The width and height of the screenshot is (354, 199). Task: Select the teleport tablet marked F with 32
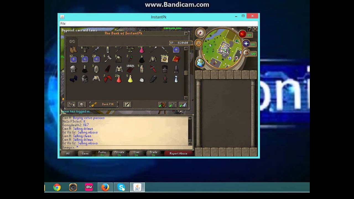[73, 59]
